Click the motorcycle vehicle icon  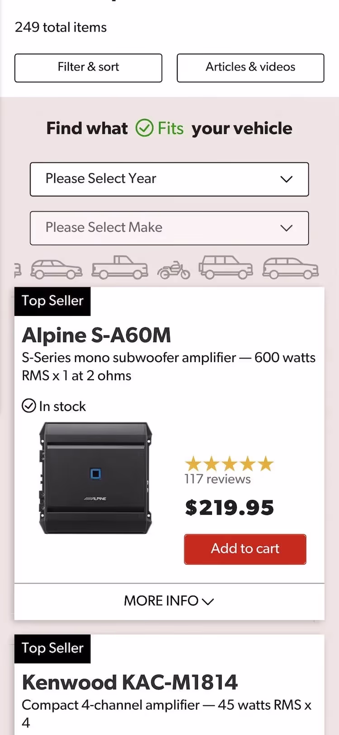pos(174,270)
